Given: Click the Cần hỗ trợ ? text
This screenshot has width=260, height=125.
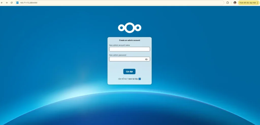Looking at the screenshot, I should pos(123,79).
